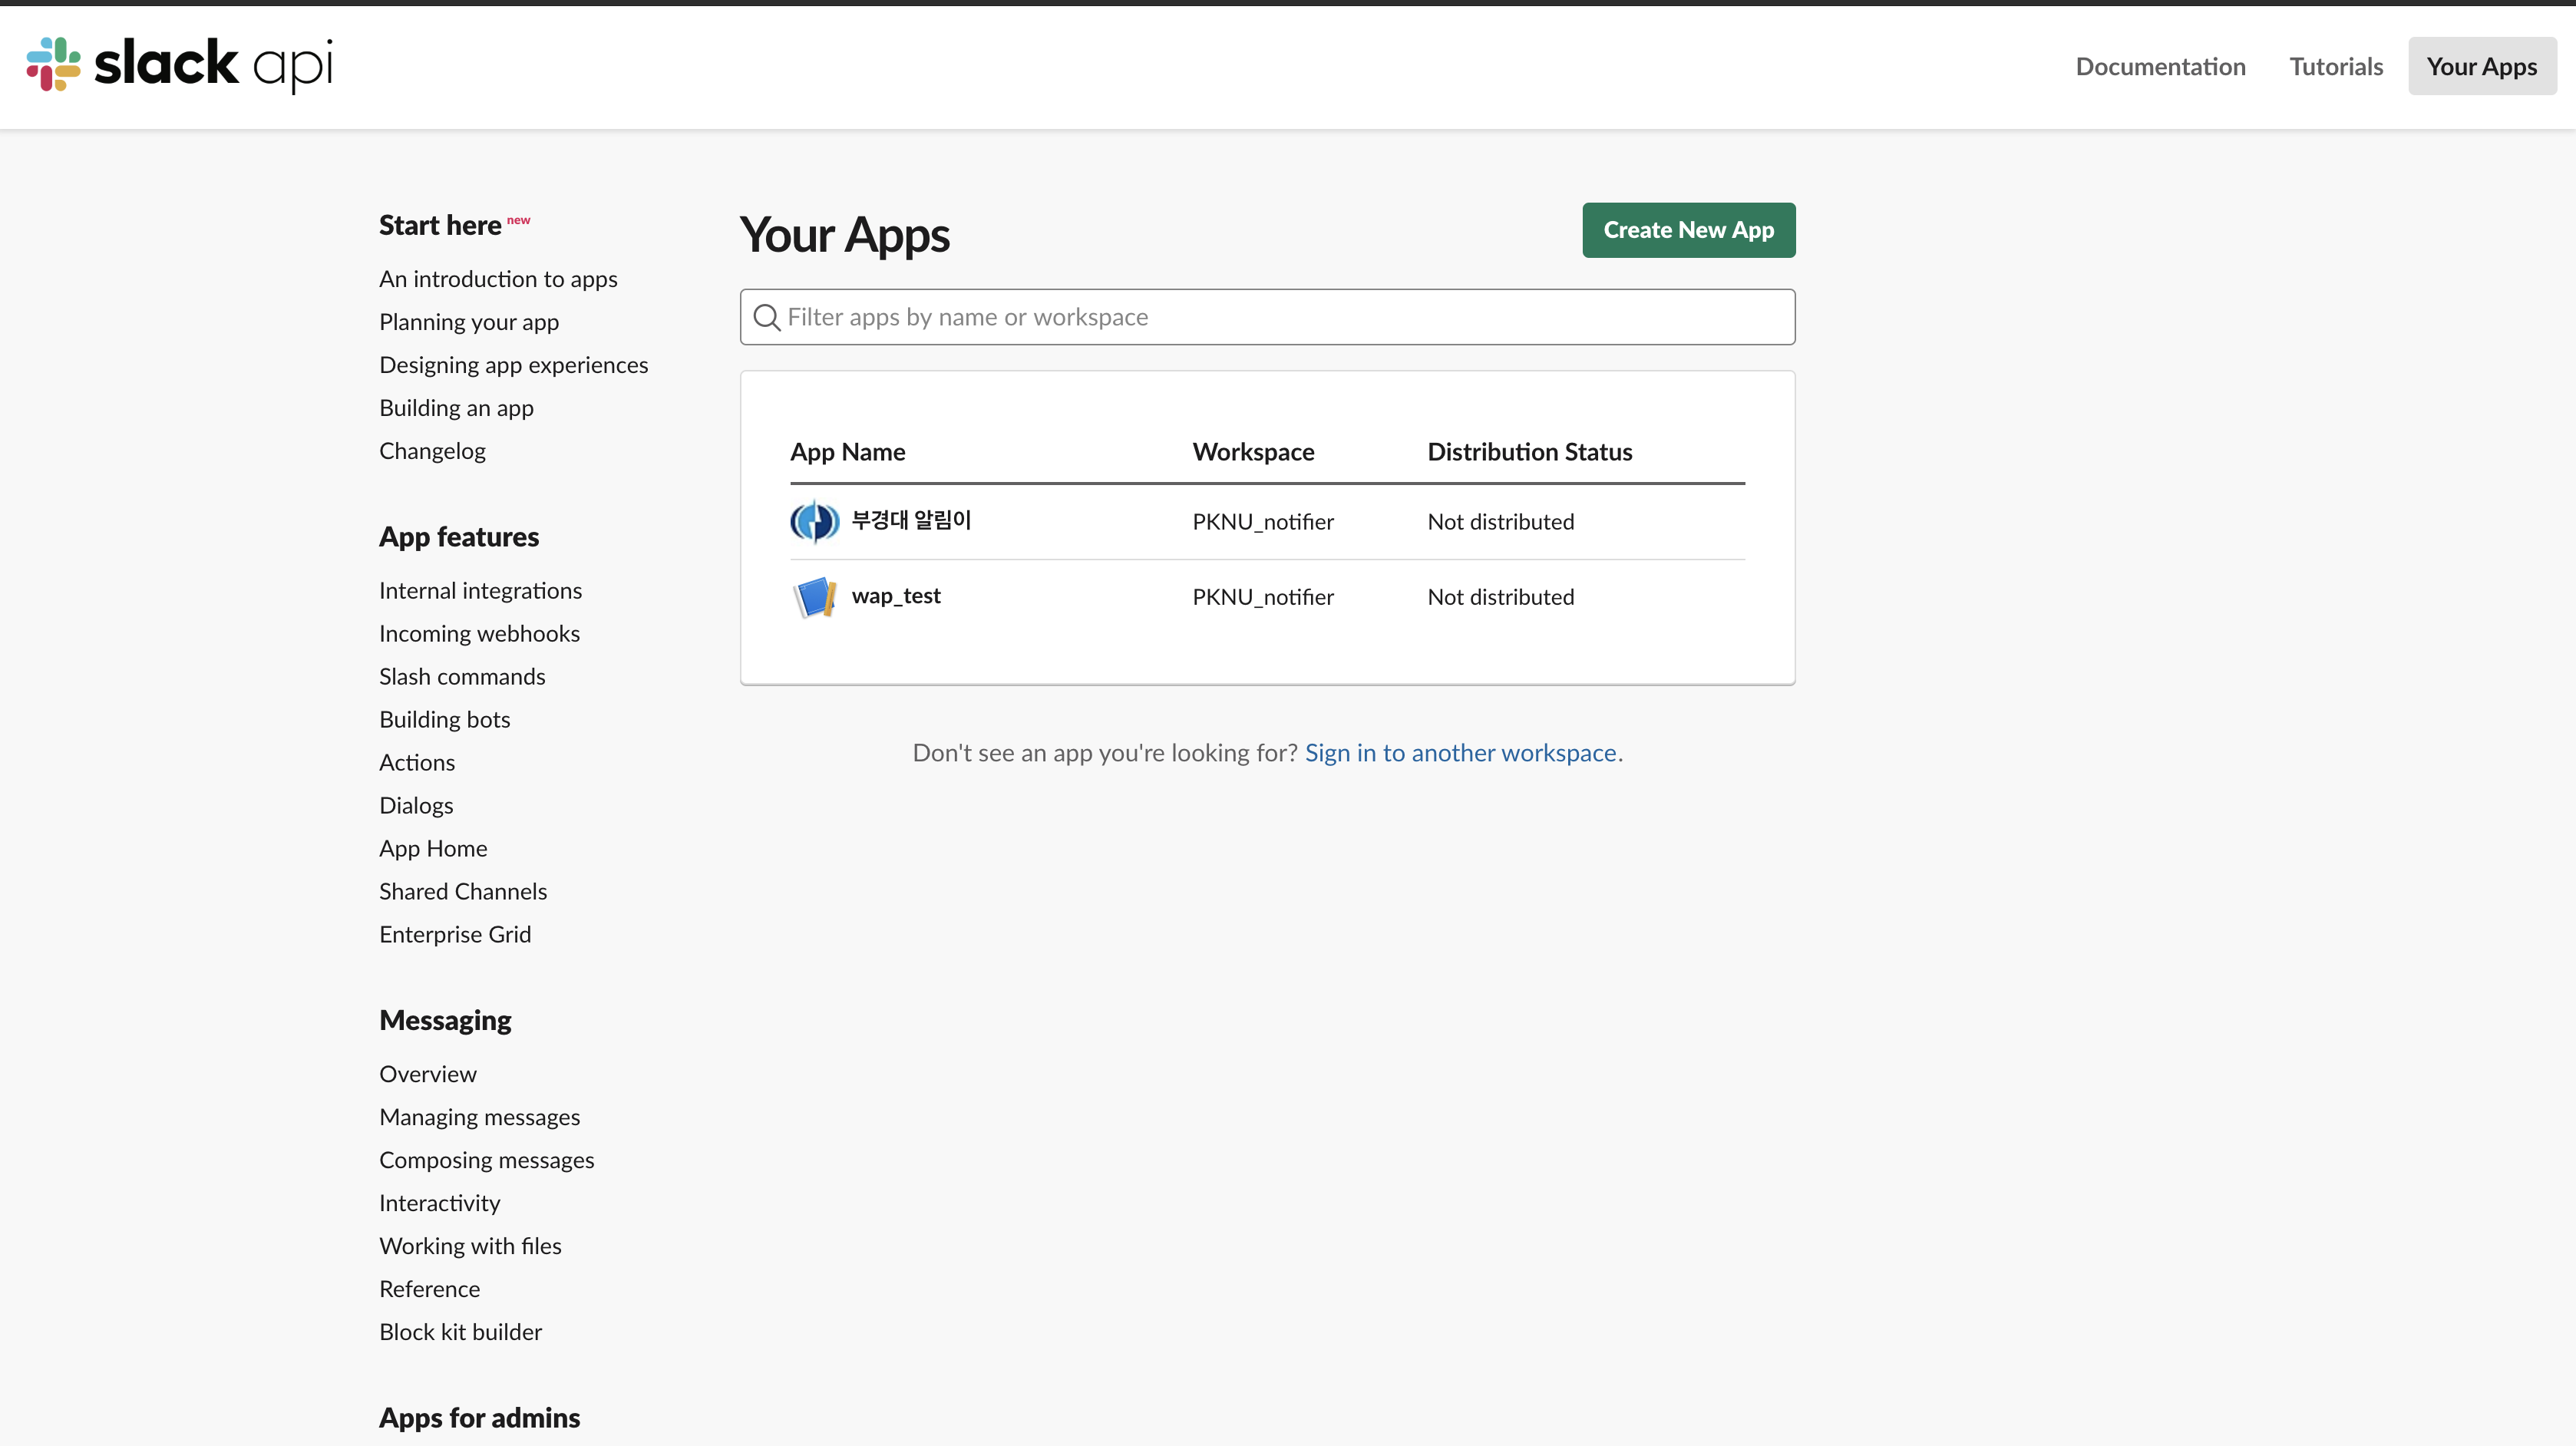
Task: Open the Composing messages page
Action: click(487, 1159)
